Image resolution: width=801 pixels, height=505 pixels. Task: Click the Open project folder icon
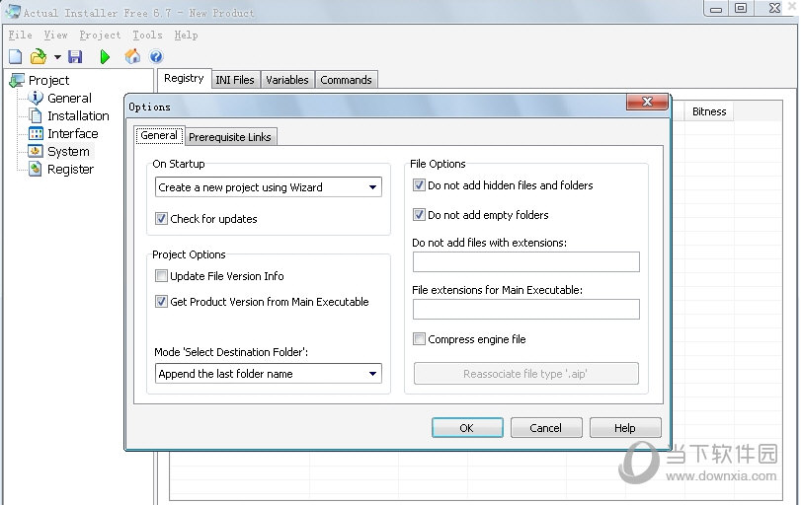39,56
